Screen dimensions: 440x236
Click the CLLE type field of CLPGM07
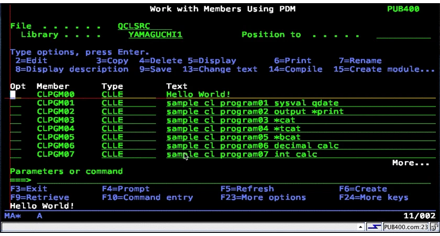pos(128,154)
